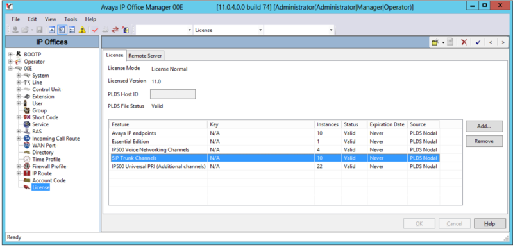This screenshot has height=247, width=513.
Task: Toggle the Show/Hide Group Pane toolbar icon
Action: [x=72, y=30]
